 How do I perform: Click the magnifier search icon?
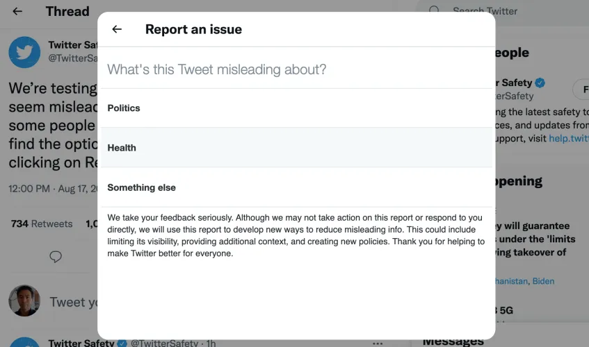pyautogui.click(x=435, y=11)
